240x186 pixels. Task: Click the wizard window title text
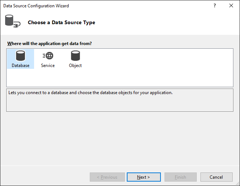(x=36, y=6)
